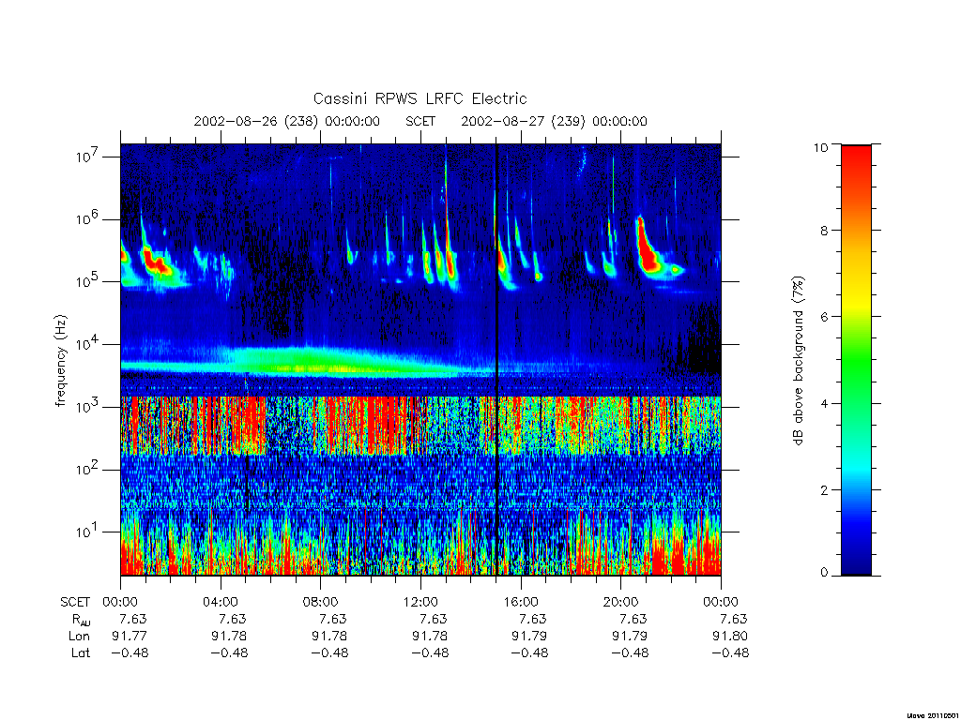Click the 'SCET' label between the header dates

point(420,121)
